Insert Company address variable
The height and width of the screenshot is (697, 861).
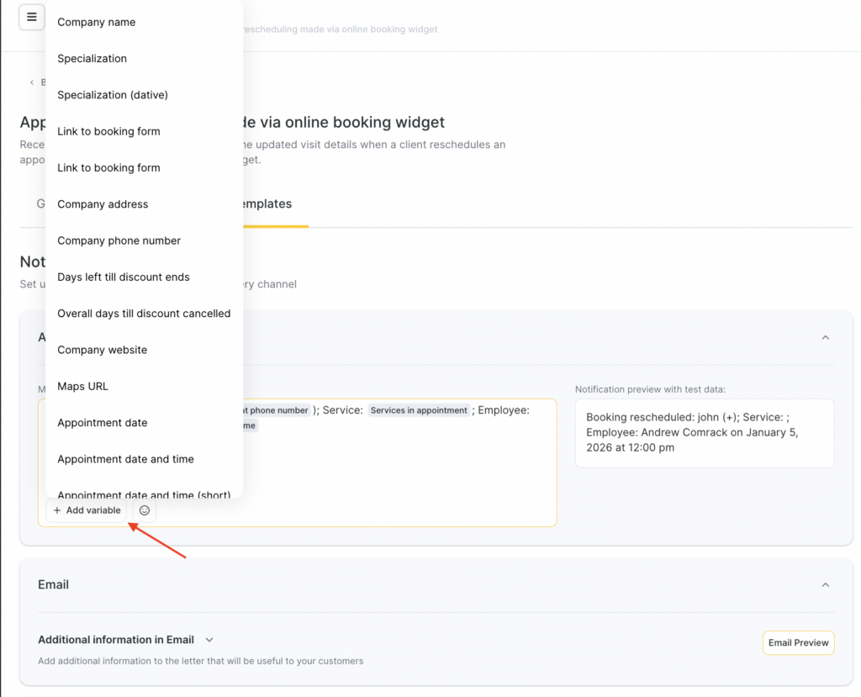click(x=103, y=204)
